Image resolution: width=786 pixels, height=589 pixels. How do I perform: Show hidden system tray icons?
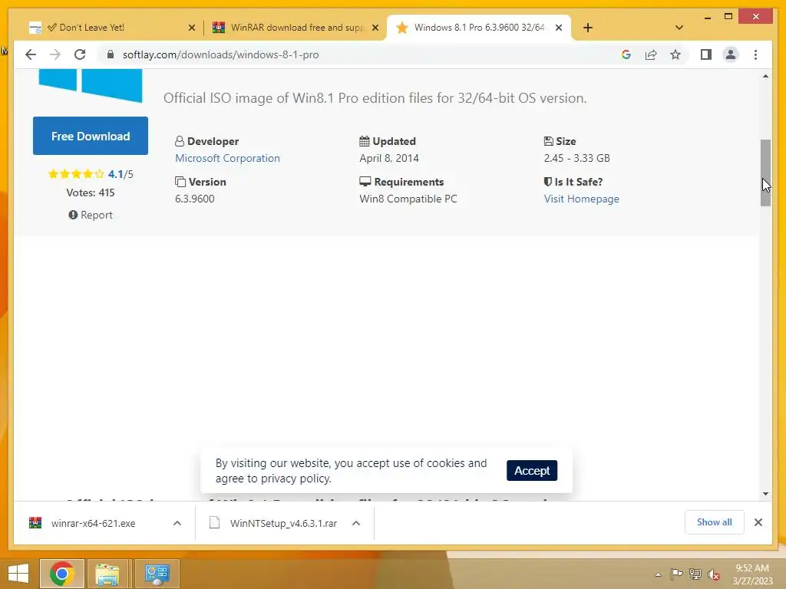coord(658,574)
